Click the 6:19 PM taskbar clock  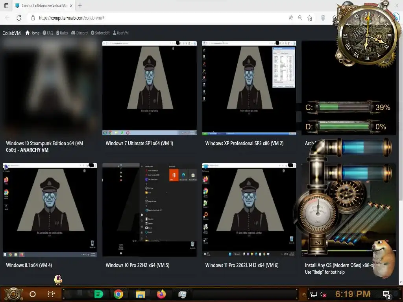tap(353, 294)
